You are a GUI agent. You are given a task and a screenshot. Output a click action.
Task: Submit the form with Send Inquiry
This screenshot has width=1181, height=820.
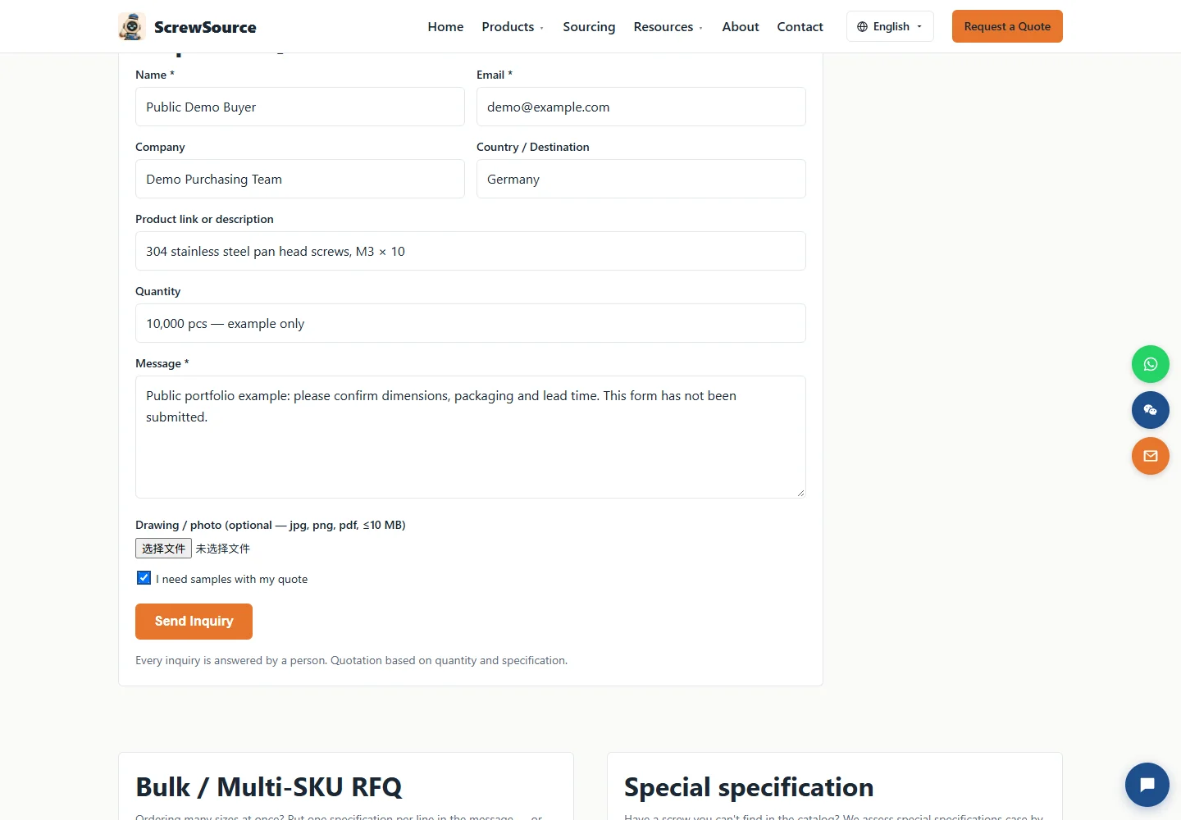pos(194,622)
